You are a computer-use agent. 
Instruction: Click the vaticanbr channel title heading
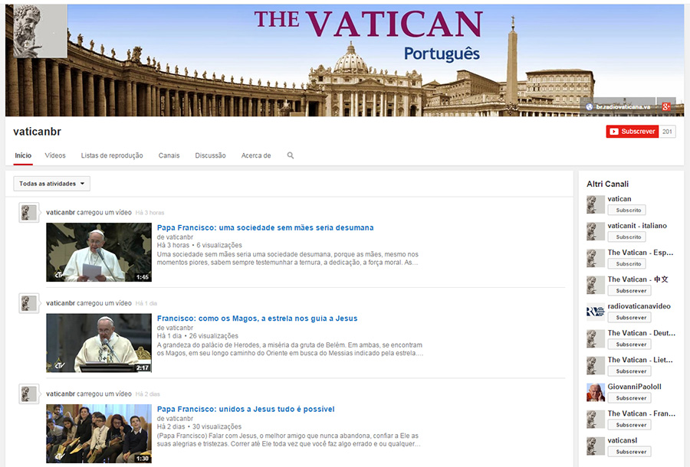tap(37, 132)
